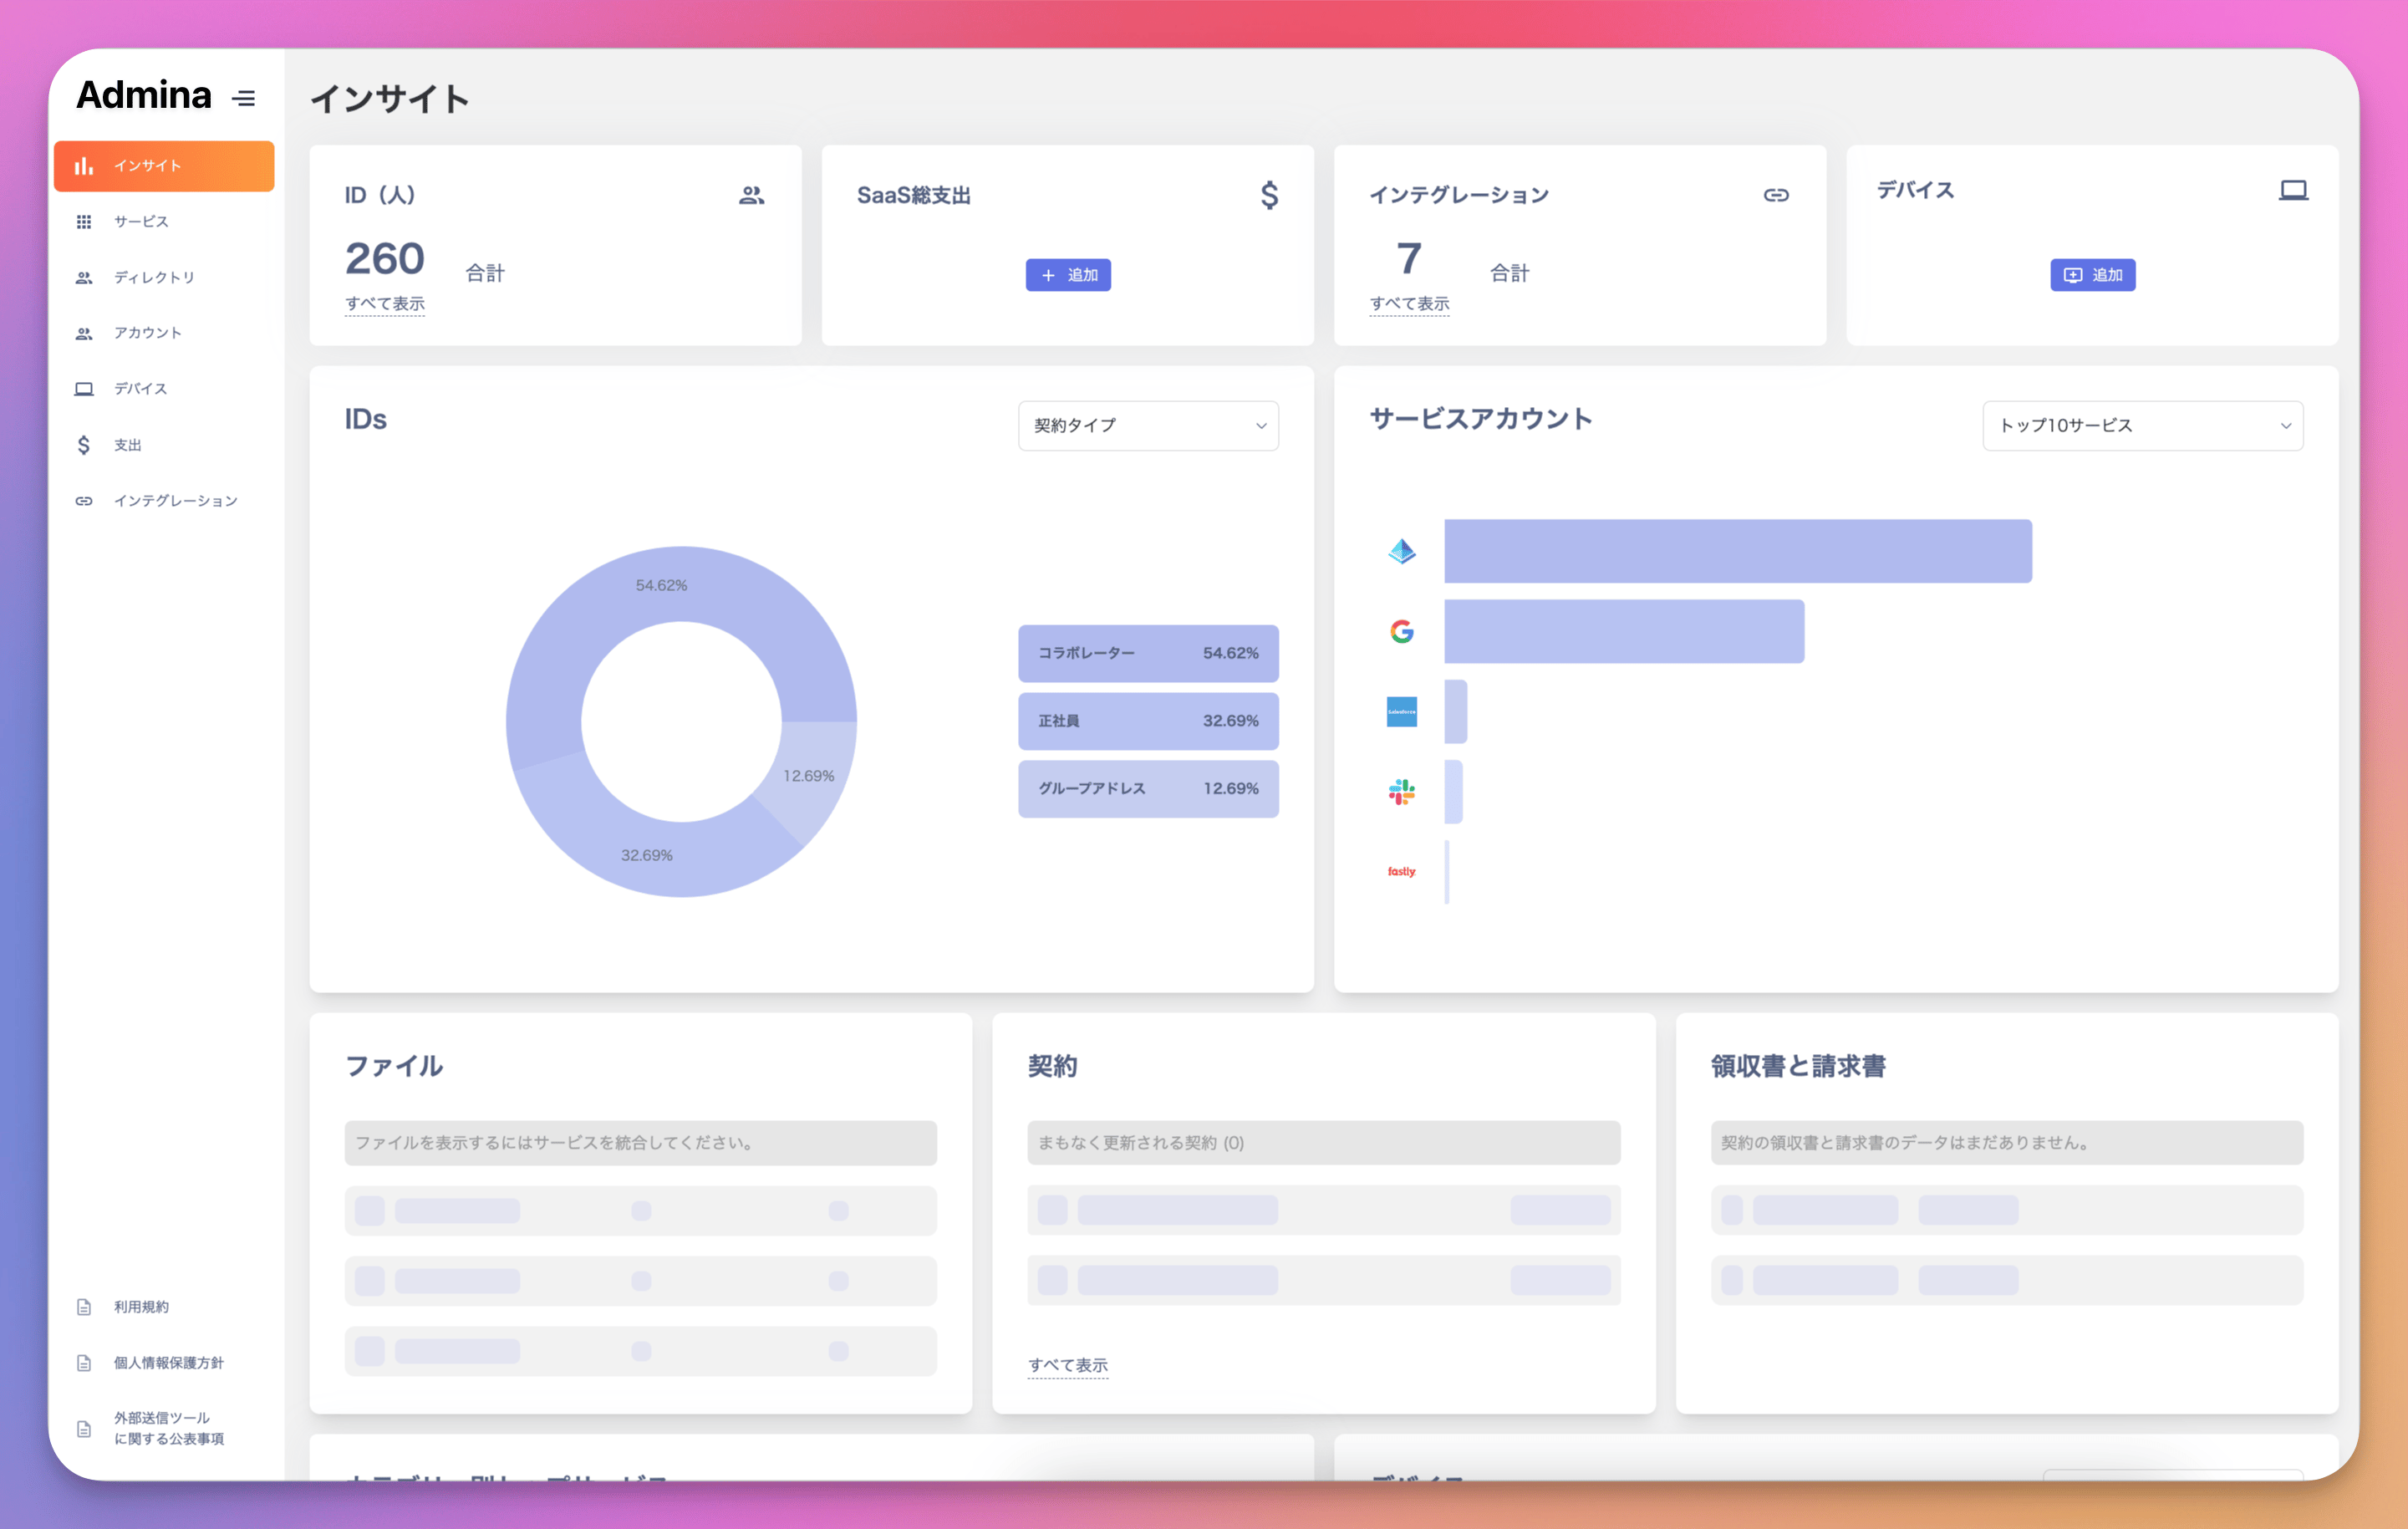Viewport: 2408px width, 1529px height.
Task: Click the 32.69% donut chart segment
Action: (x=646, y=856)
